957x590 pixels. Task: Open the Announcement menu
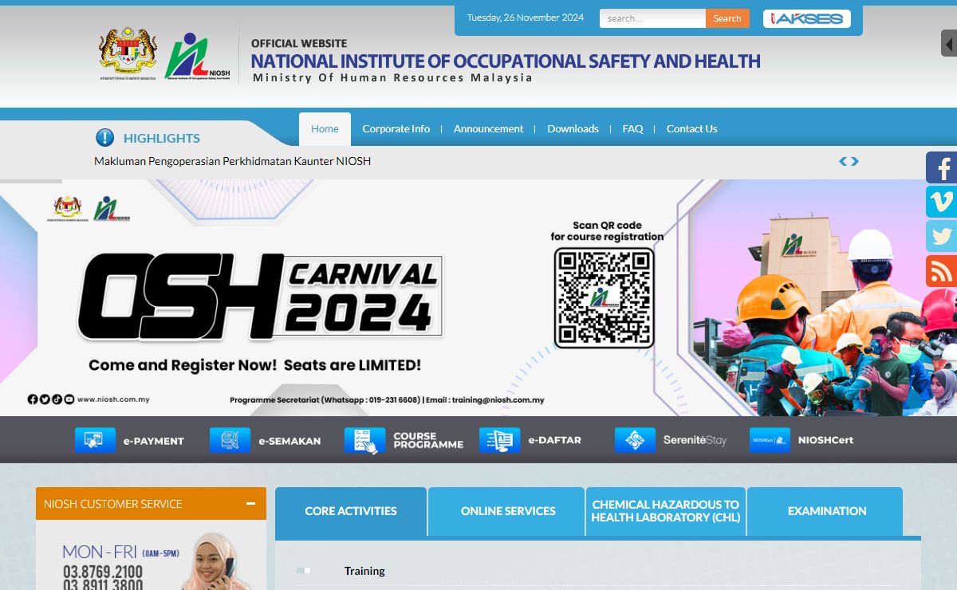pos(488,129)
